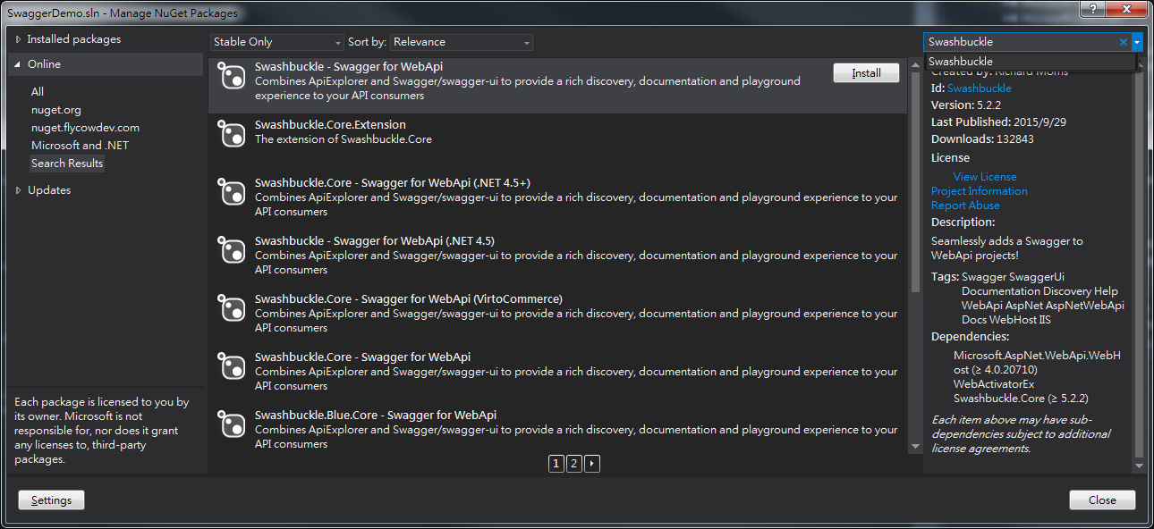
Task: Click package icon for Swashbuckle - Swagger for WebApi
Action: coord(232,77)
